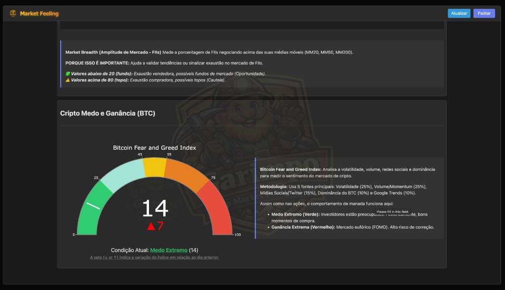
Task: Click the underlined arrow-variation footnote text
Action: [x=154, y=258]
